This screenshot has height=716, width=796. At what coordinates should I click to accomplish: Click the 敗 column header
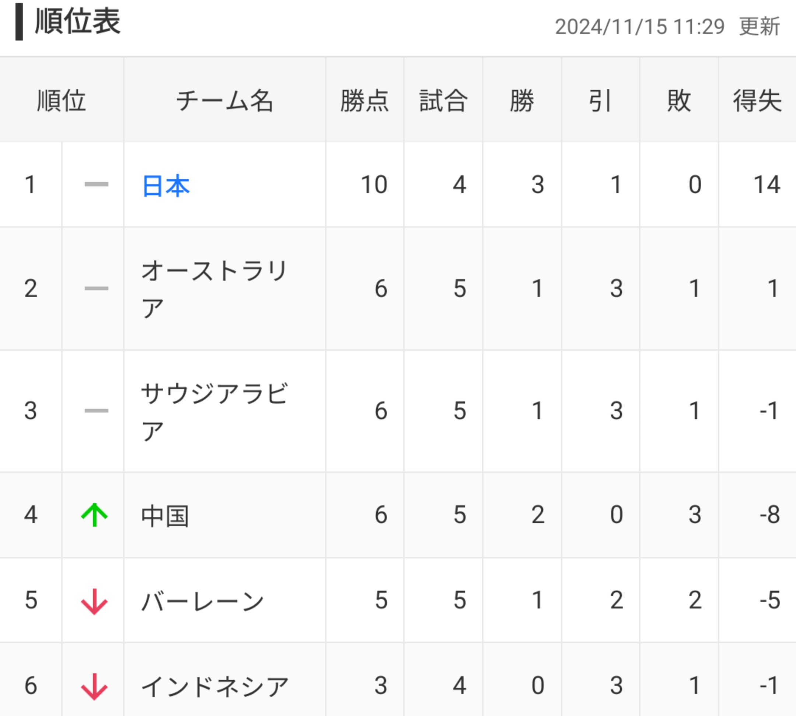[x=679, y=101]
